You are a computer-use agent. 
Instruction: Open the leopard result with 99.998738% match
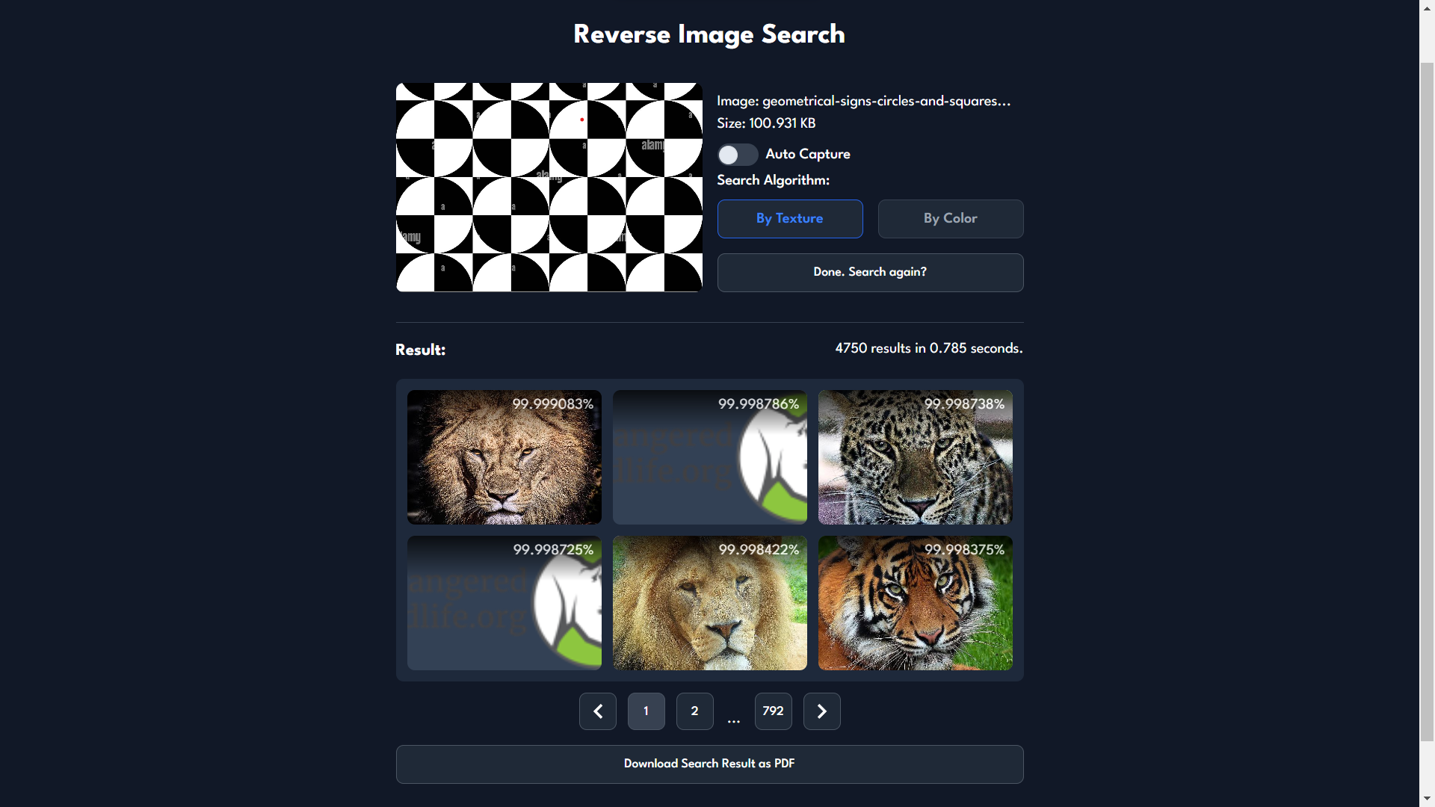(915, 457)
